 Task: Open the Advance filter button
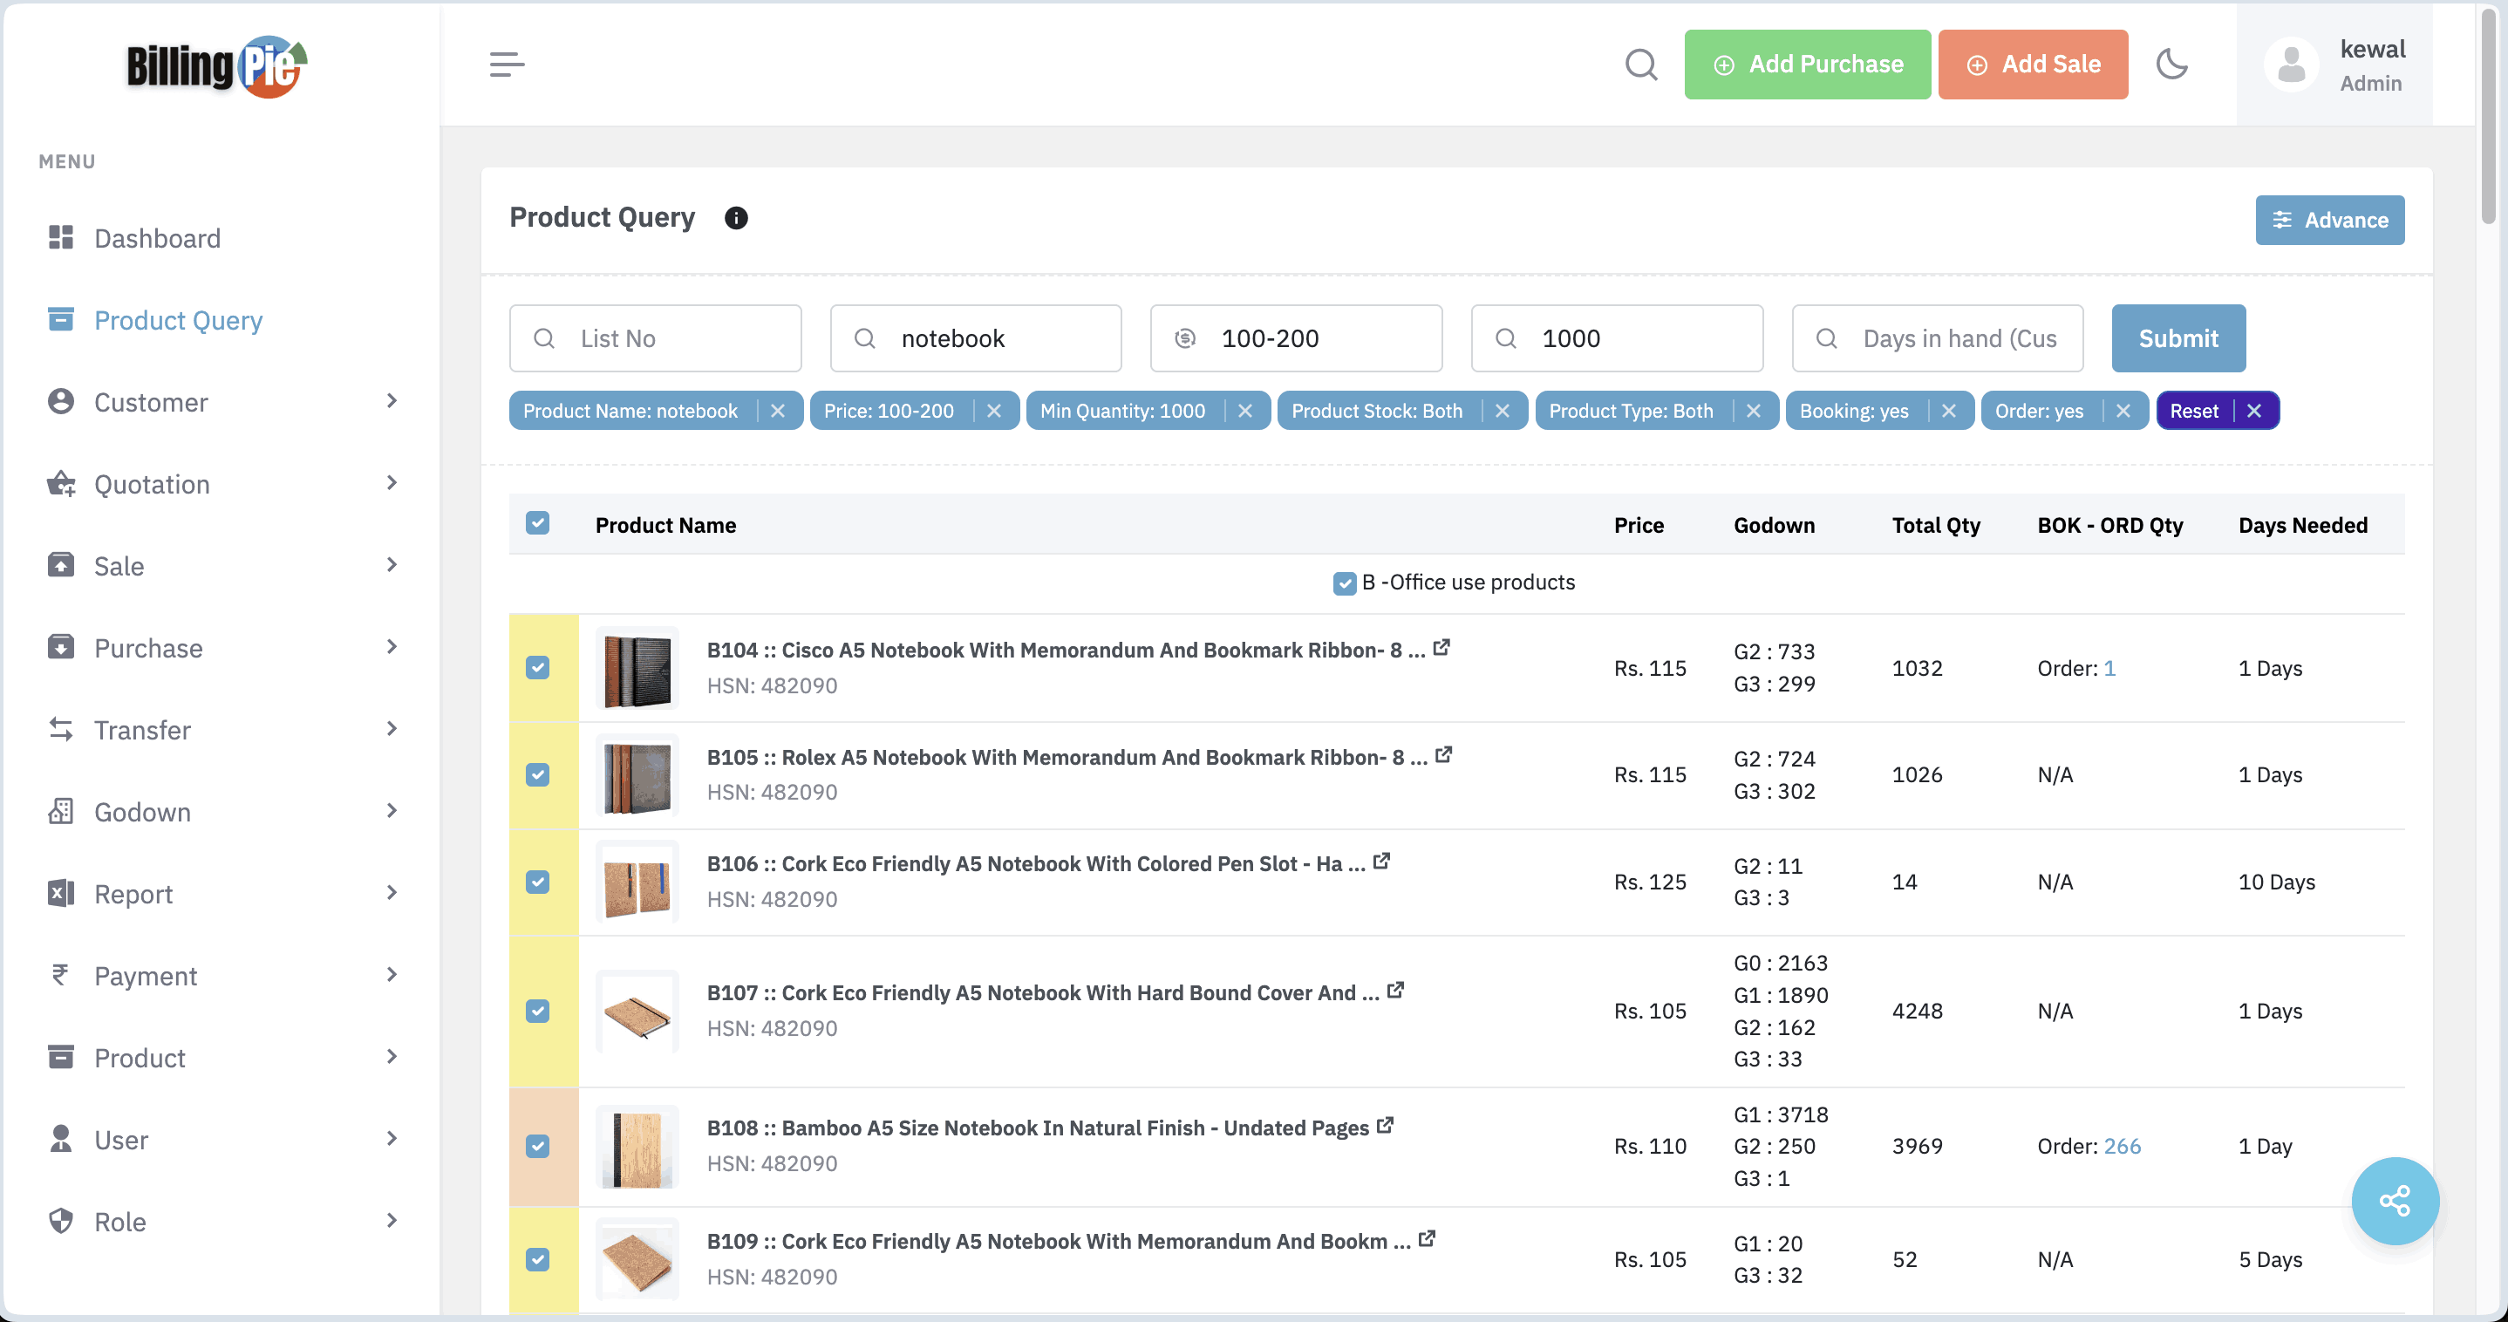point(2329,220)
